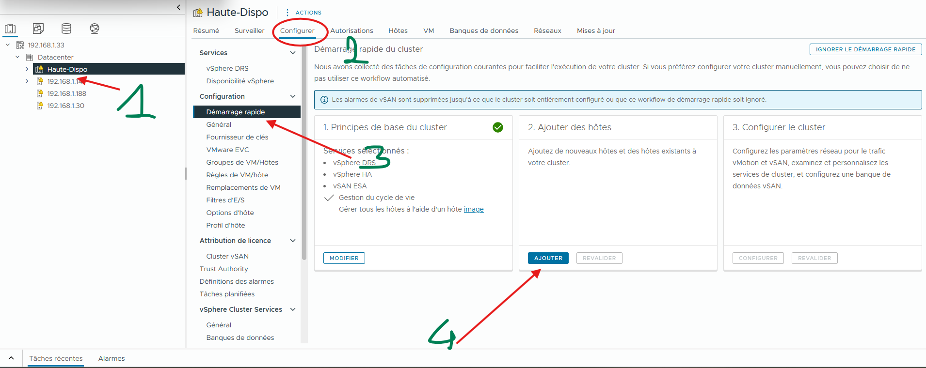Open the Hosts and Clusters inventory view
The width and height of the screenshot is (926, 368).
pyautogui.click(x=10, y=29)
